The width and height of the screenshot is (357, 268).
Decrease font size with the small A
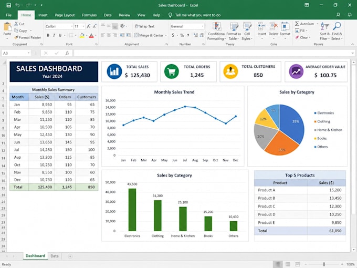pos(94,26)
